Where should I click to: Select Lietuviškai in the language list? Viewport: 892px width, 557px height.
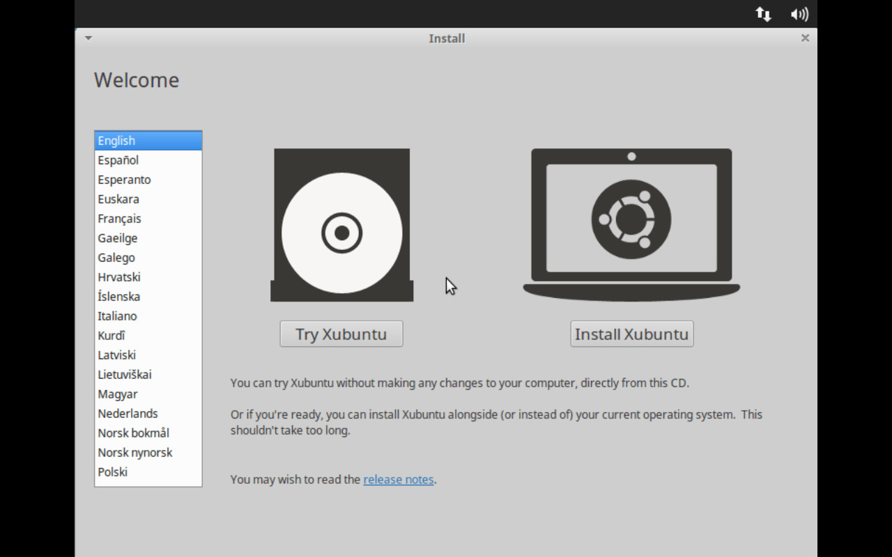click(148, 375)
